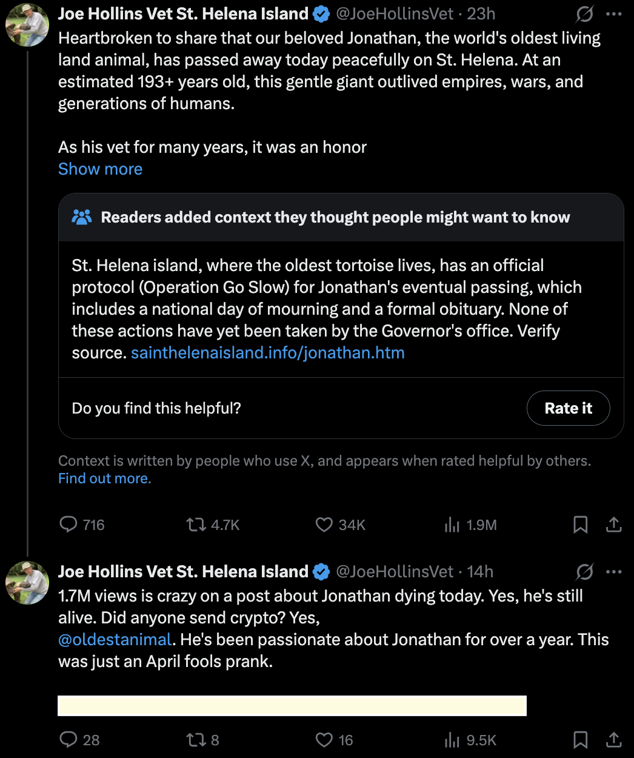634x758 pixels.
Task: Click the Rate it button
Action: (568, 408)
